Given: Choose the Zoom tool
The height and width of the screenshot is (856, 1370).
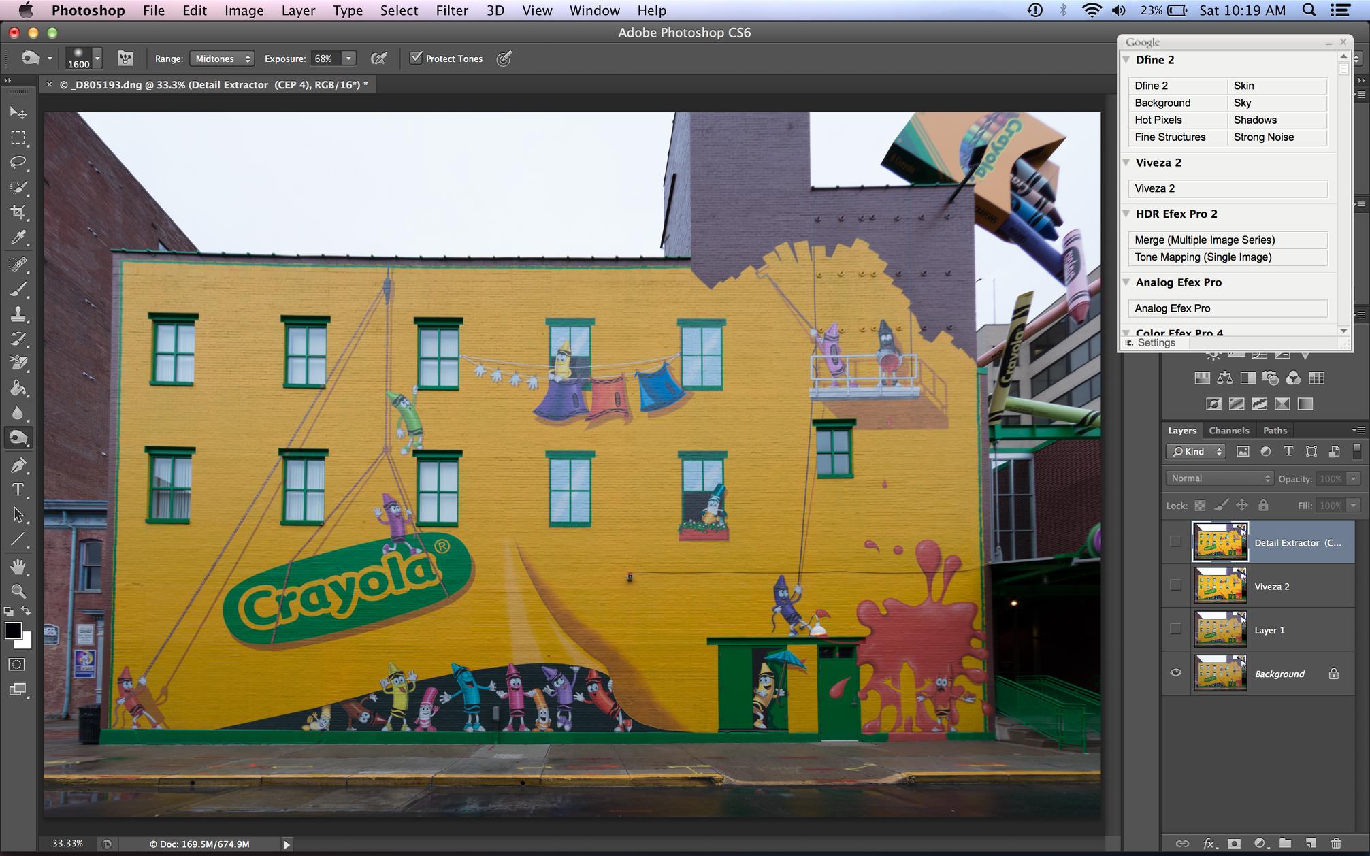Looking at the screenshot, I should pyautogui.click(x=18, y=591).
